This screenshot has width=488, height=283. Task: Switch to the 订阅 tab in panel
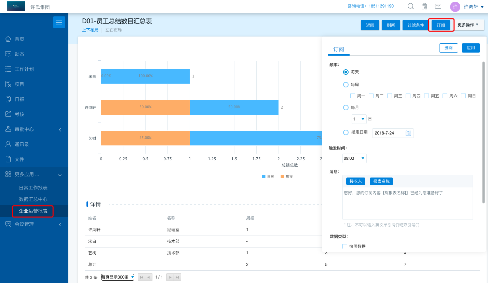click(339, 49)
